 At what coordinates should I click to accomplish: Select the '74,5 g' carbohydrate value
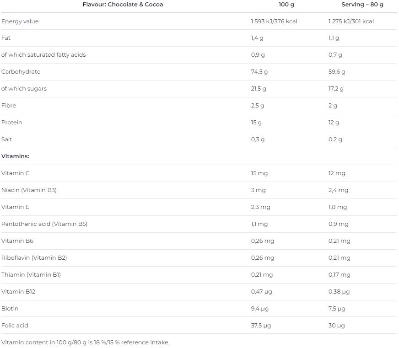pos(259,72)
